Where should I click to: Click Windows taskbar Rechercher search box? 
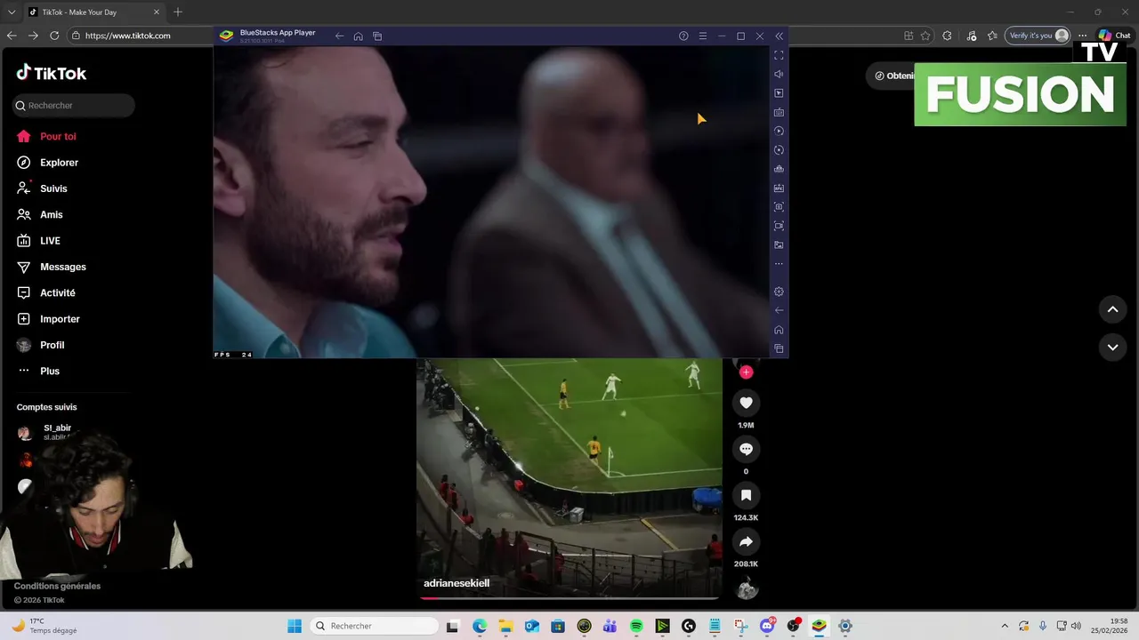click(376, 626)
